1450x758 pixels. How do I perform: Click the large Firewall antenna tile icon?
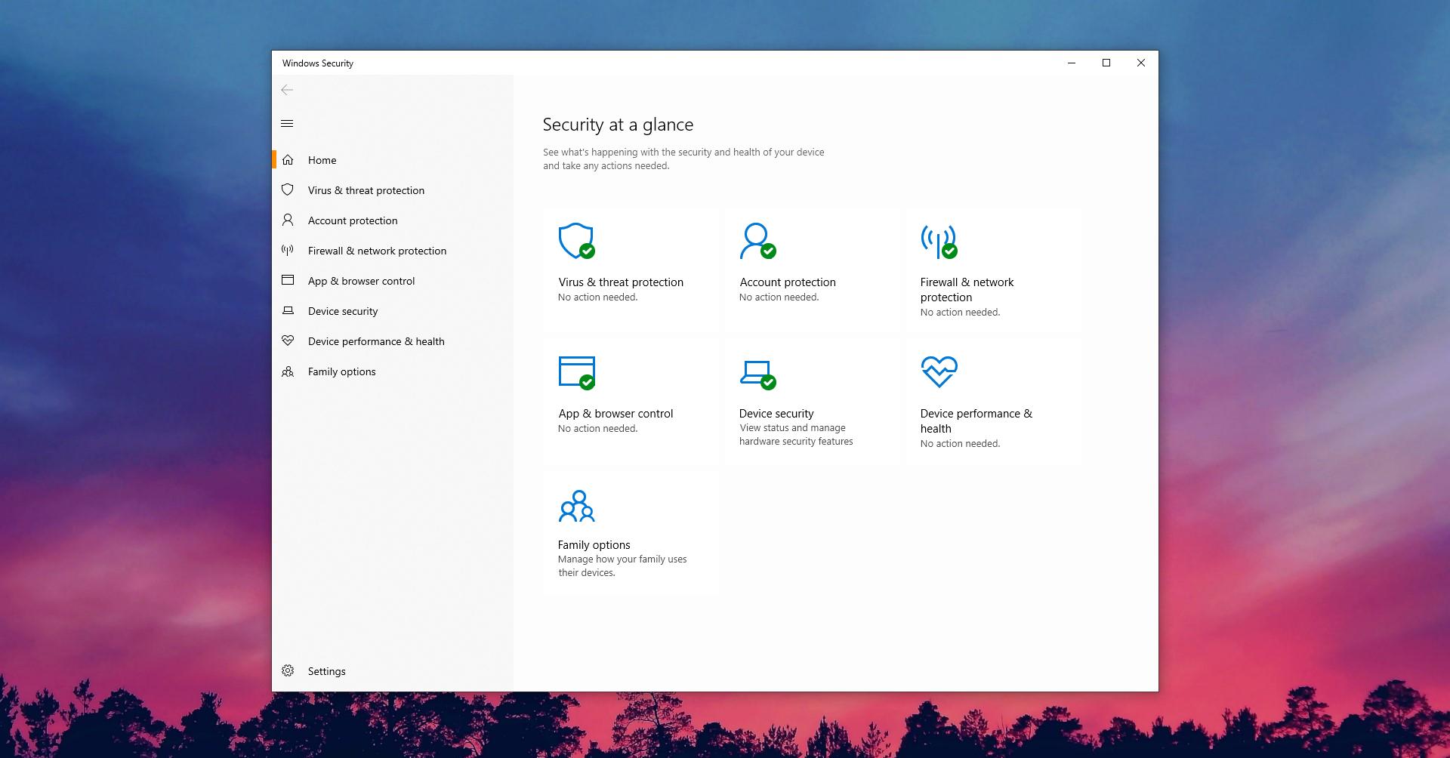[939, 241]
